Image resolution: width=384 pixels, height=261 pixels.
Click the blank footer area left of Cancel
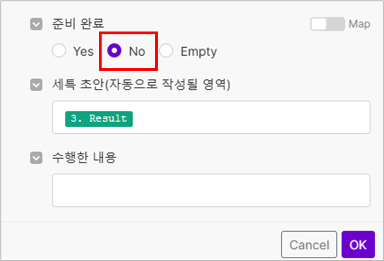[x=140, y=245]
